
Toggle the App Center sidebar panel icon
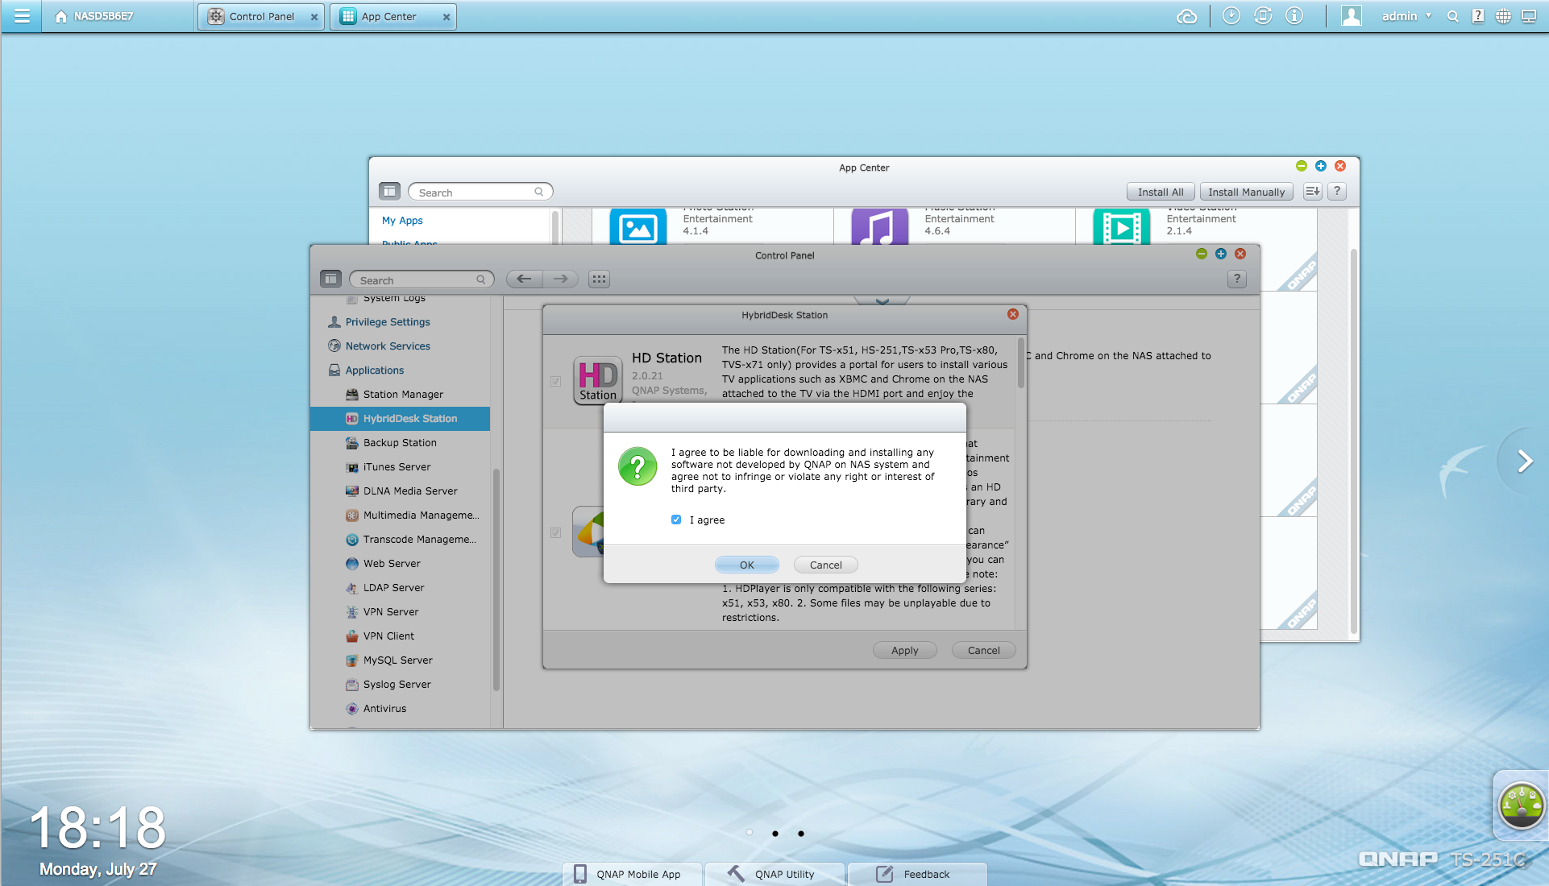point(390,192)
